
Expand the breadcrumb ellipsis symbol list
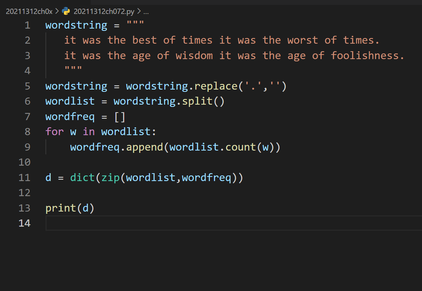tap(146, 11)
